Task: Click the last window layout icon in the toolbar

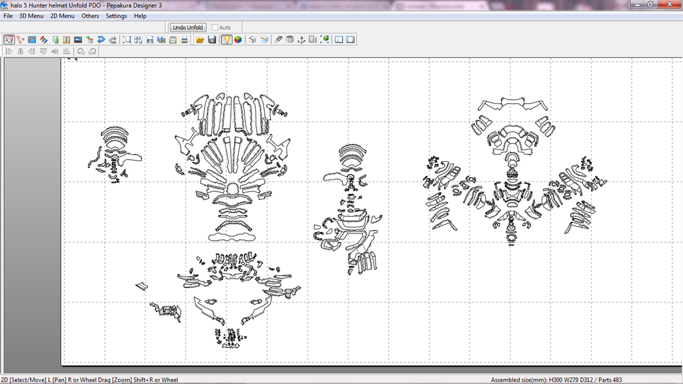Action: coord(350,40)
